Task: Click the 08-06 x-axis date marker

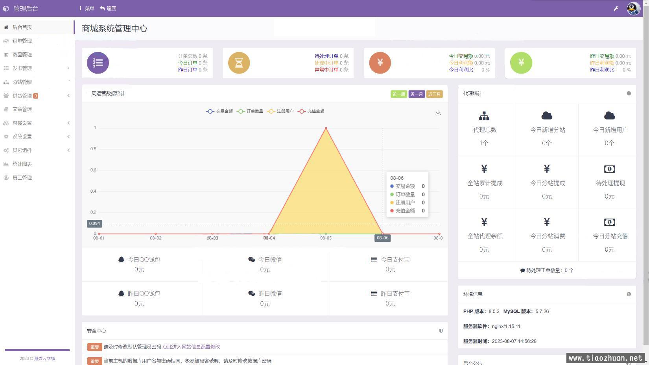Action: pyautogui.click(x=382, y=238)
